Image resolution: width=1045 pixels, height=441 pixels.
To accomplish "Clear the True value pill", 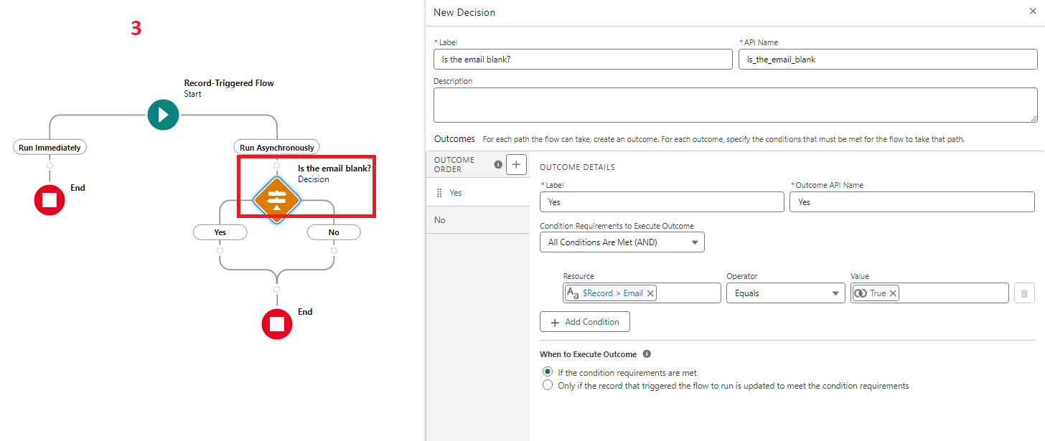I will pyautogui.click(x=893, y=293).
